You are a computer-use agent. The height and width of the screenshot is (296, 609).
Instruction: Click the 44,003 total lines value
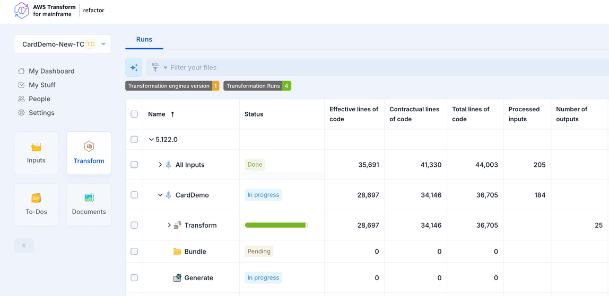click(486, 165)
